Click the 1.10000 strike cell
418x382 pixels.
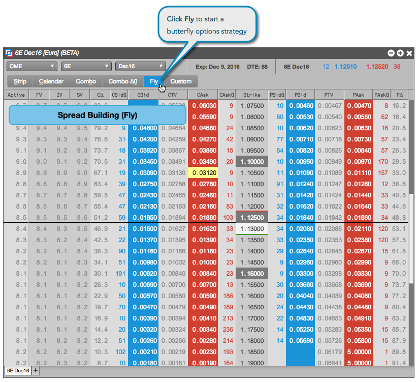coord(252,162)
